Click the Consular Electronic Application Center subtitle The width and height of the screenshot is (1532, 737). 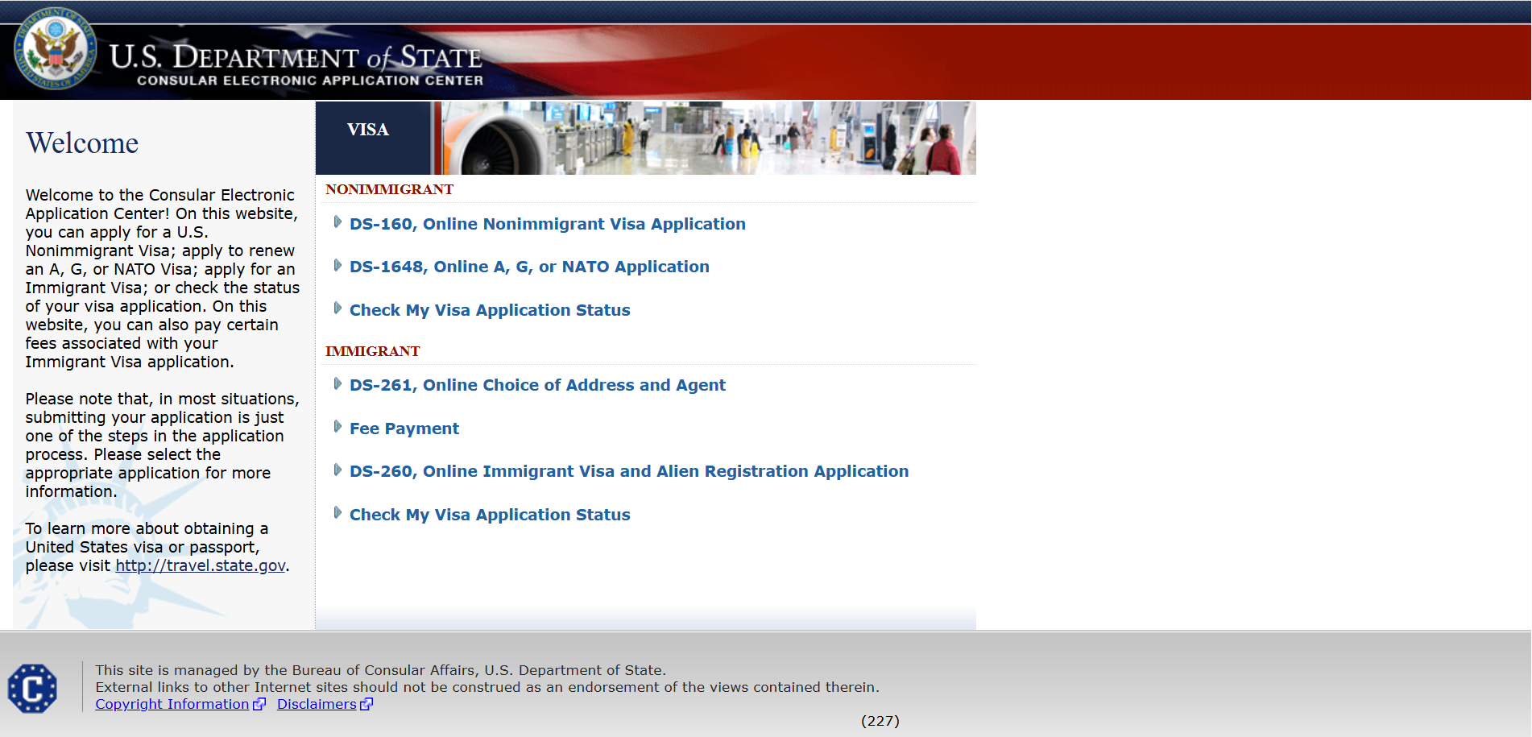tap(310, 81)
